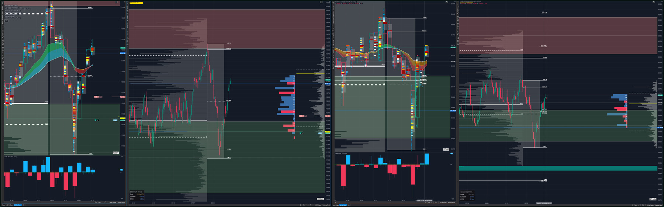Open DOM Trader under second chart
Image resolution: width=664 pixels, height=207 pixels.
[x=318, y=205]
